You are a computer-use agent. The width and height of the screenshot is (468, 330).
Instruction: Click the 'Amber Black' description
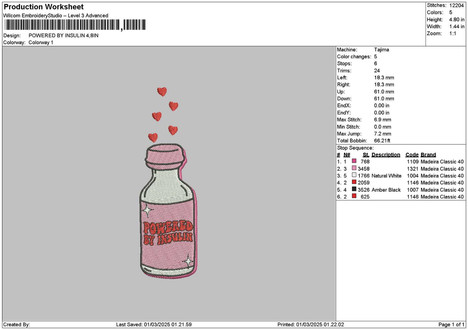[386, 190]
